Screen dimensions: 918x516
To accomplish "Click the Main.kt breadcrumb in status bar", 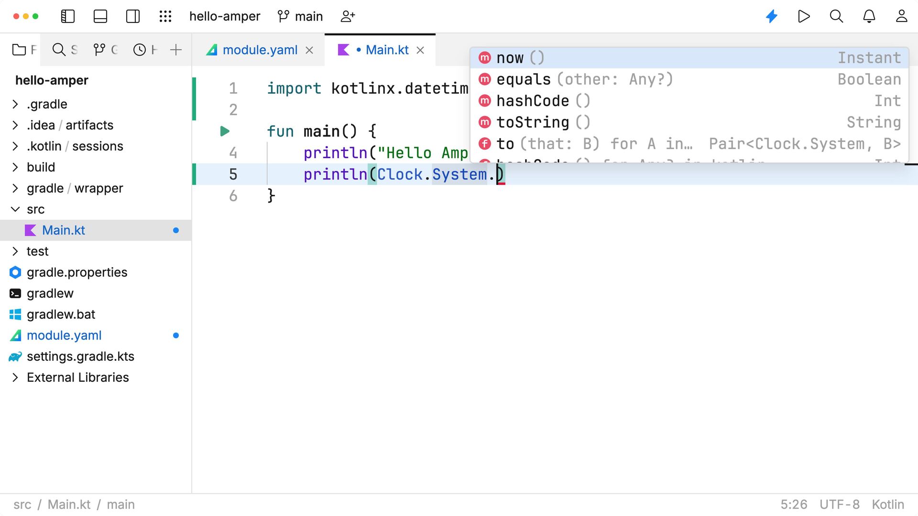I will 69,505.
